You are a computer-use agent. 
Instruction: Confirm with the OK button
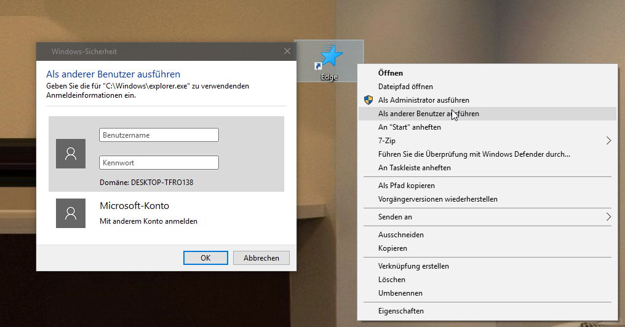point(205,258)
